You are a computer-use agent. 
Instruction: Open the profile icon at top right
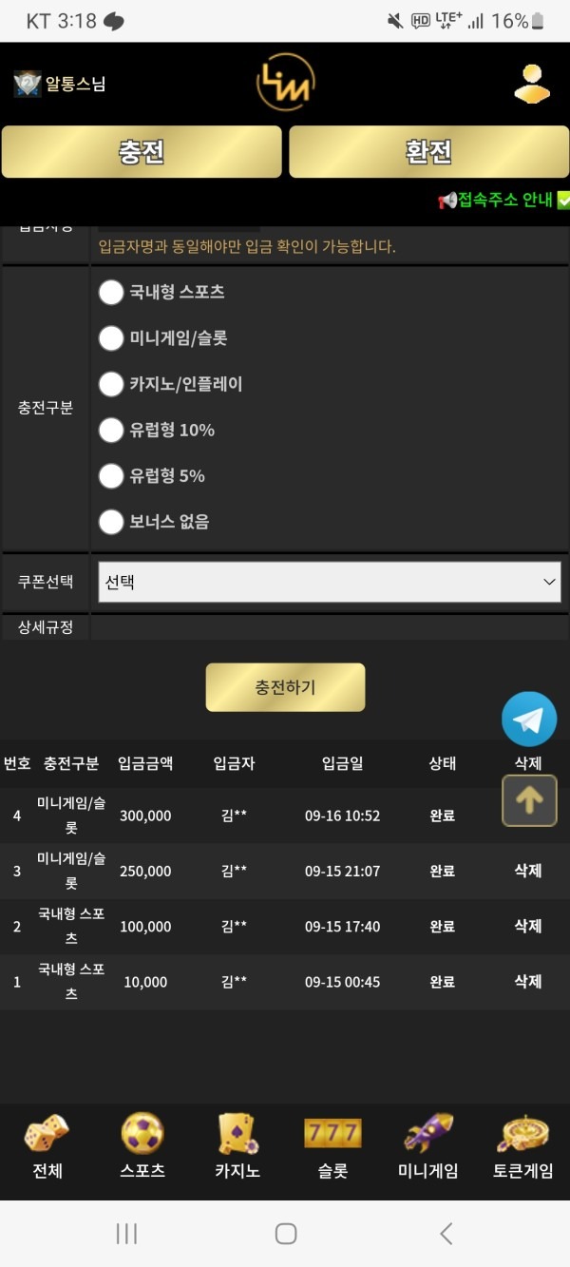[530, 84]
